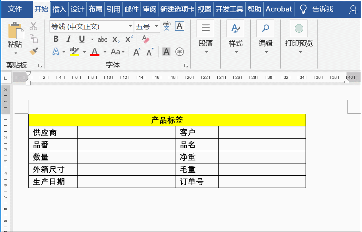
Task: Expand the Paste options arrow
Action: coord(16,53)
